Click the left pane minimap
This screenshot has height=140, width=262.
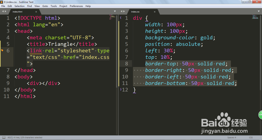coord(112,17)
